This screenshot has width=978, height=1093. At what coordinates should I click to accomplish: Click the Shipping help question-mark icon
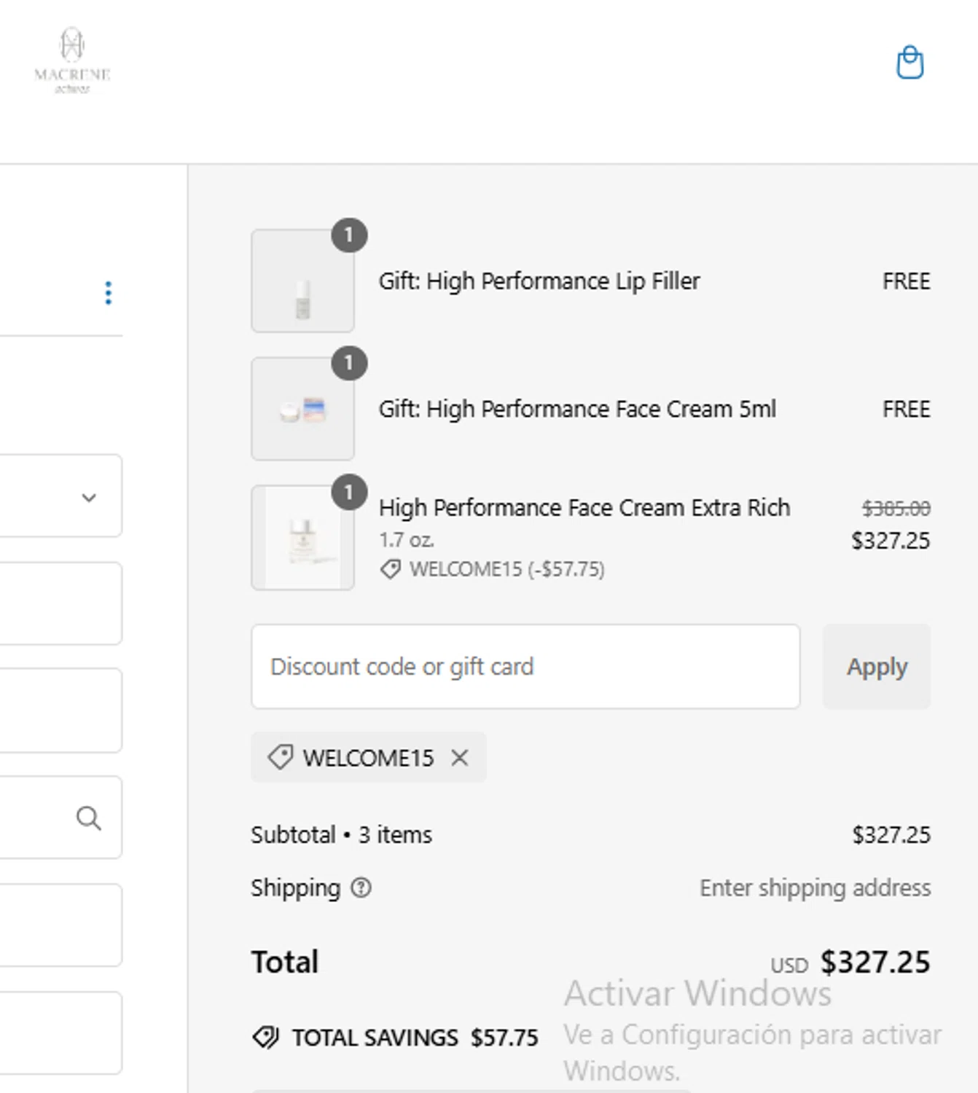(x=361, y=888)
